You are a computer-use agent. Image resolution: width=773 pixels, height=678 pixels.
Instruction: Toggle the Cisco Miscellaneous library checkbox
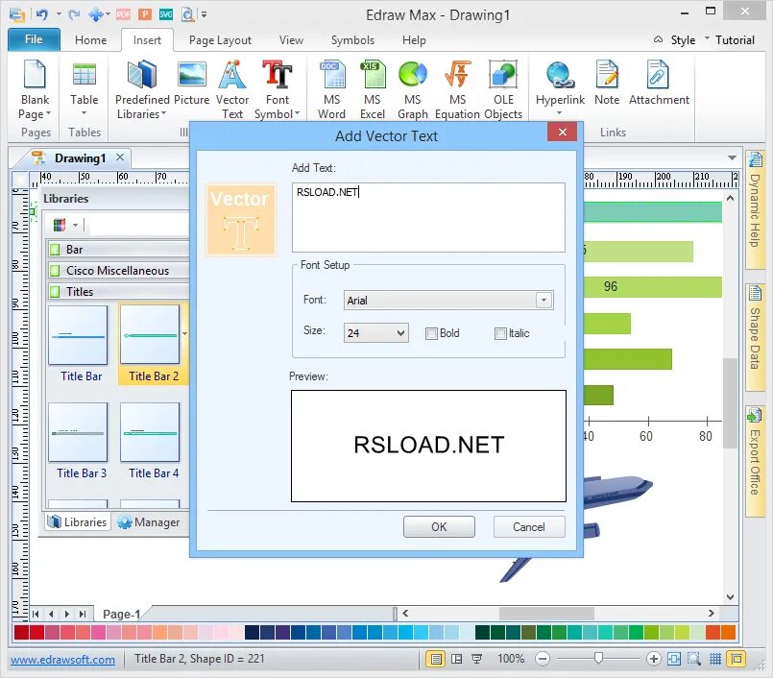coord(55,271)
